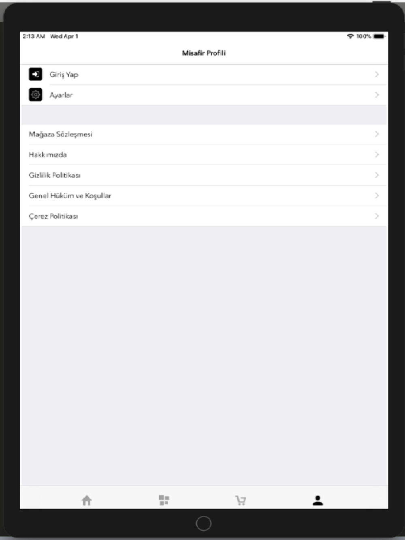Tap the chevron beside Hakkımızda
The height and width of the screenshot is (540, 405).
click(377, 155)
